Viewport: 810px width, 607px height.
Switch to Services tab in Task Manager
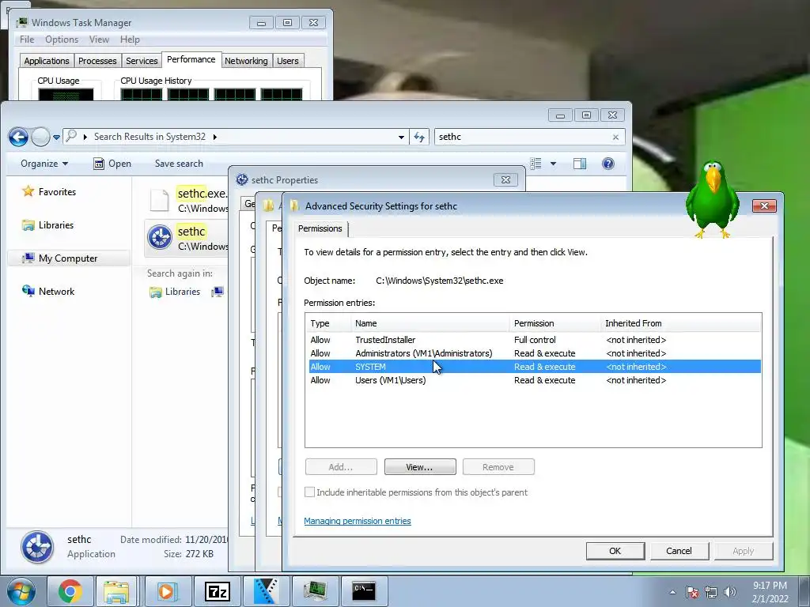click(142, 61)
